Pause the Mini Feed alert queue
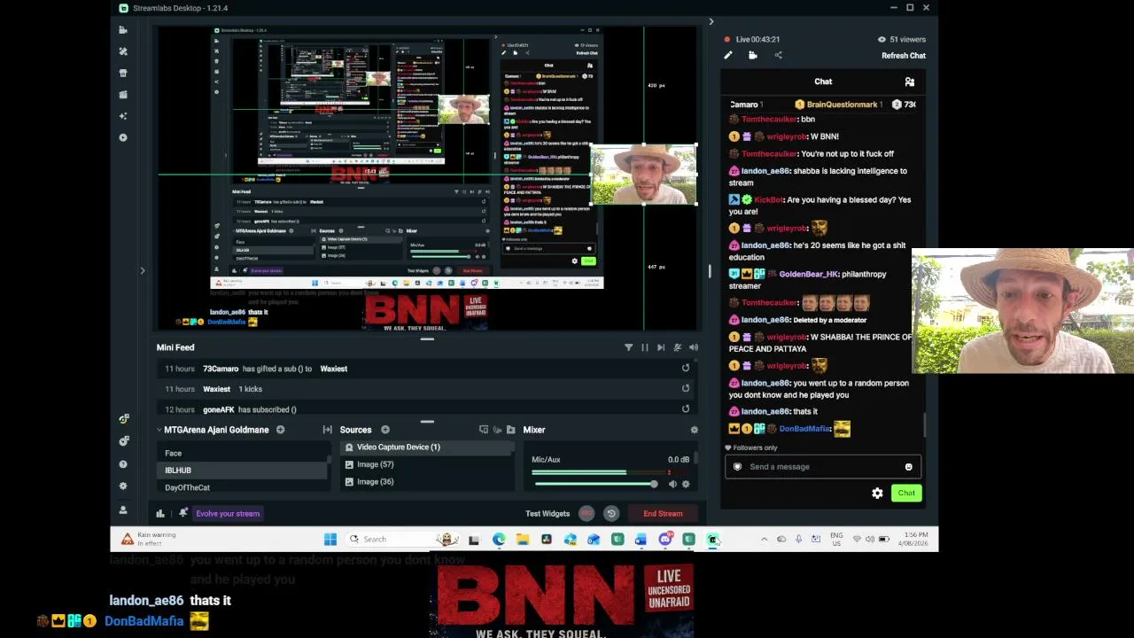The width and height of the screenshot is (1134, 638). pyautogui.click(x=645, y=347)
